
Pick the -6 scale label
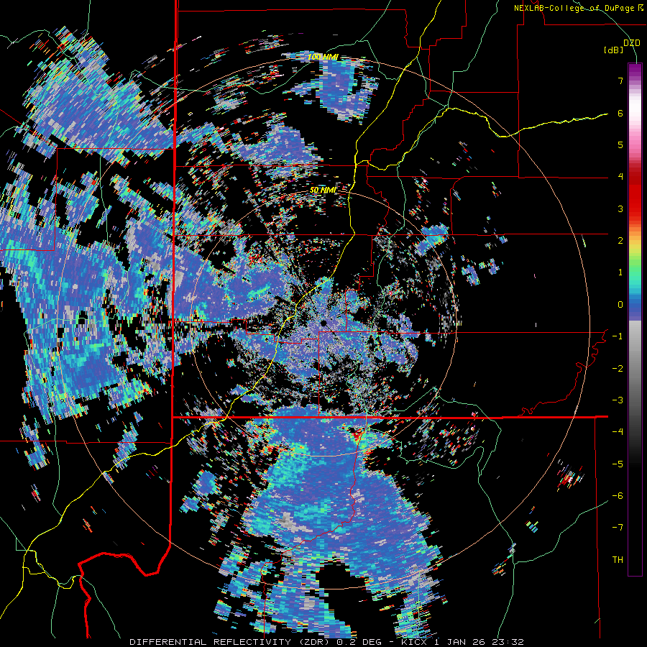[x=618, y=495]
